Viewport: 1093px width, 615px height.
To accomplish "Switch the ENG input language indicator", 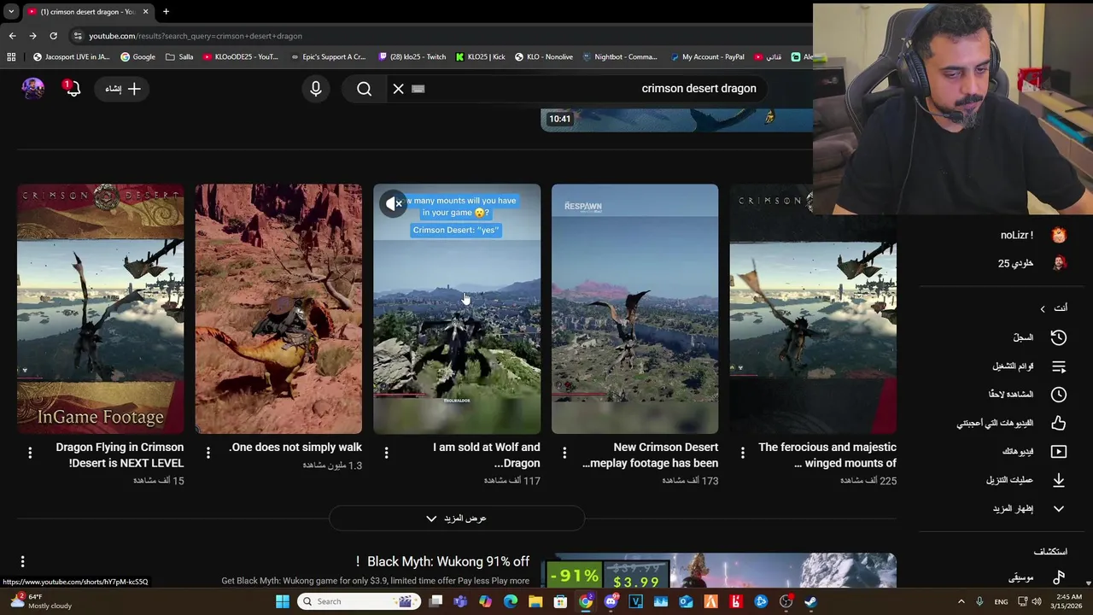I will [x=1001, y=601].
